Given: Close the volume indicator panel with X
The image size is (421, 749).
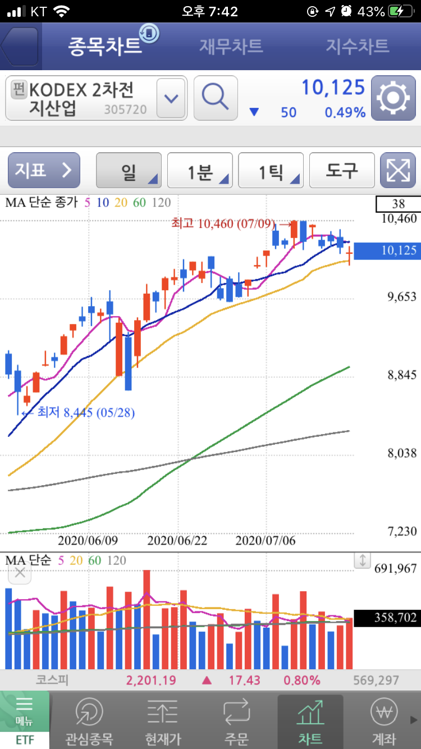Looking at the screenshot, I should point(20,573).
